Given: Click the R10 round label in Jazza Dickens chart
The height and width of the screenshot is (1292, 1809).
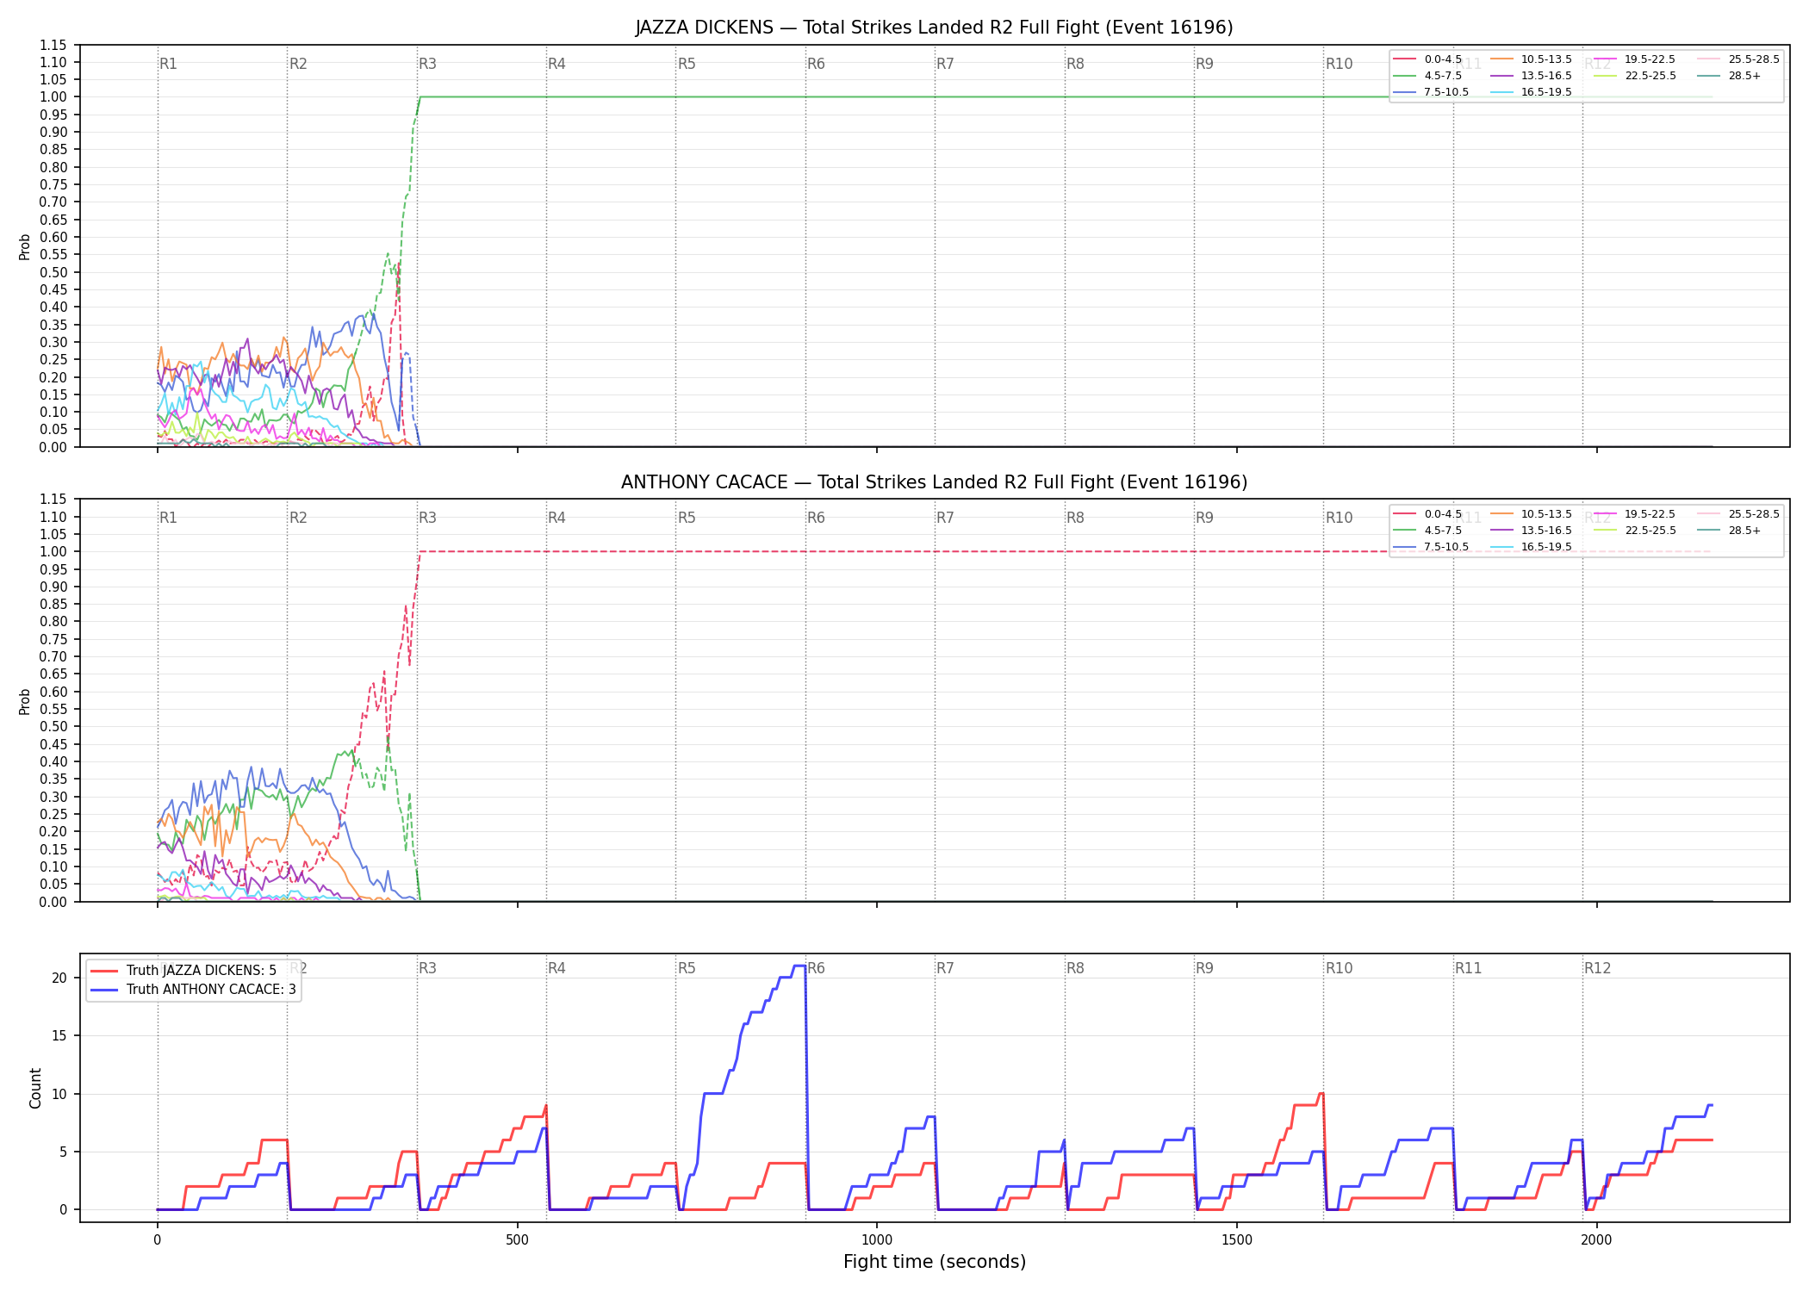Looking at the screenshot, I should click(1339, 64).
